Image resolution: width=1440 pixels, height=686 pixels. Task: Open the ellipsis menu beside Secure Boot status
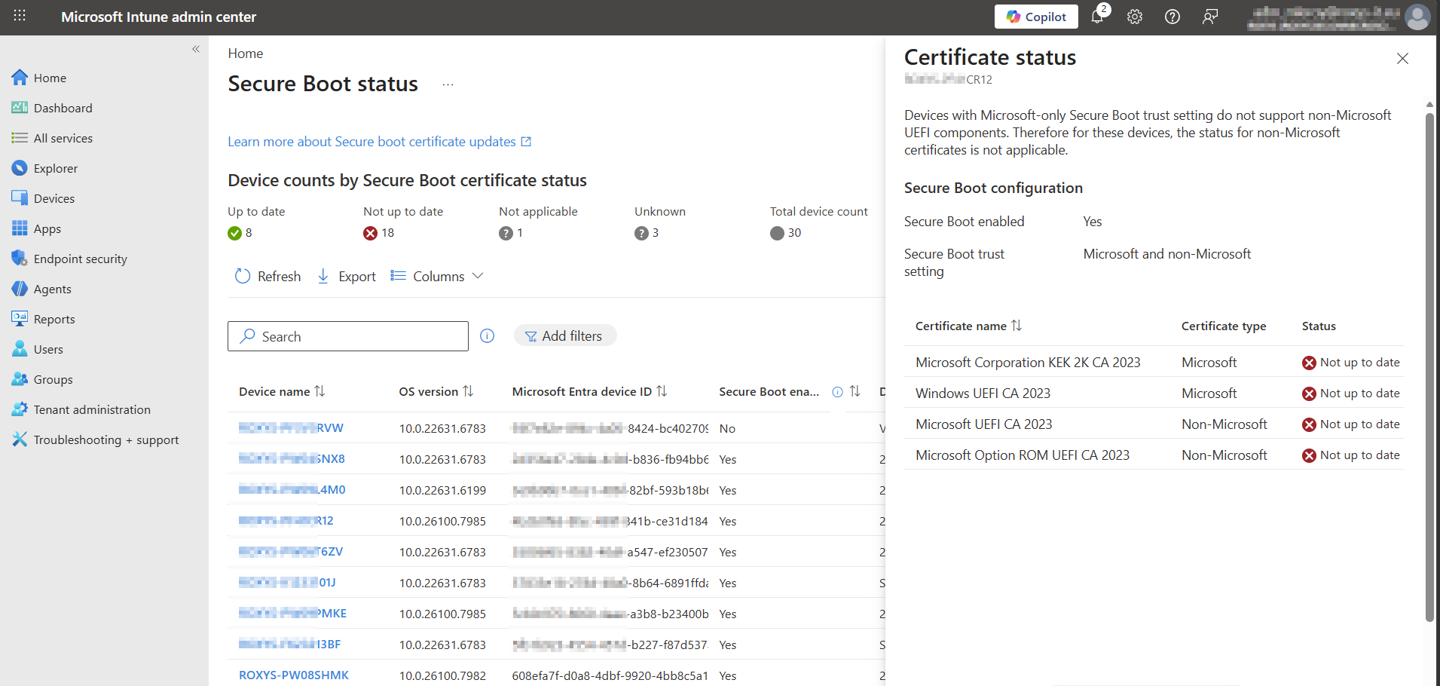coord(448,84)
